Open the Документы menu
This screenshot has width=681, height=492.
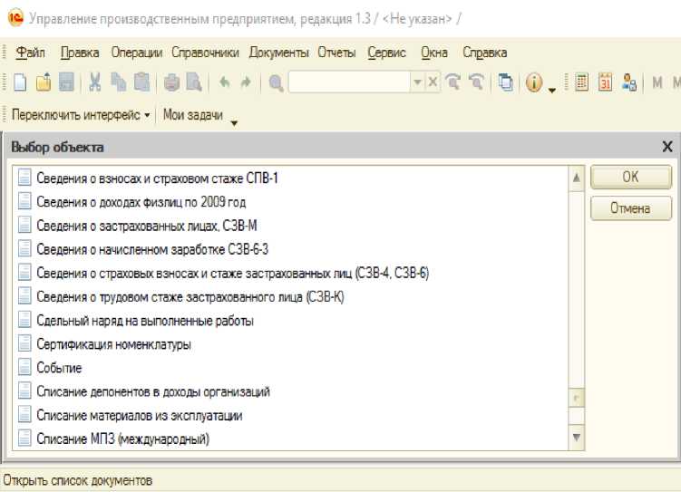[x=278, y=53]
